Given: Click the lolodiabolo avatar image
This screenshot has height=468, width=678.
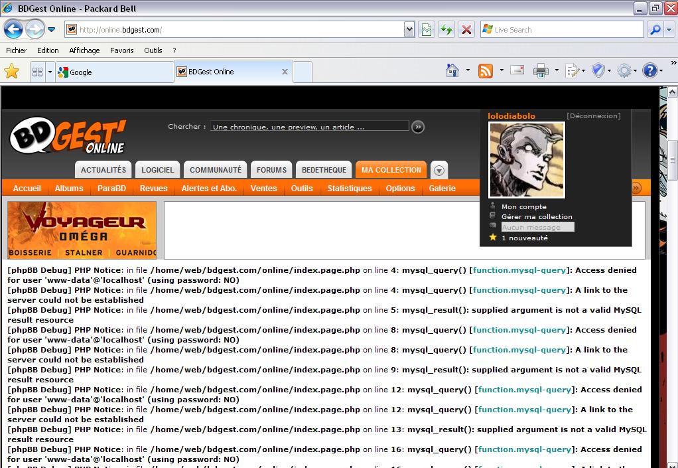Looking at the screenshot, I should 527,159.
